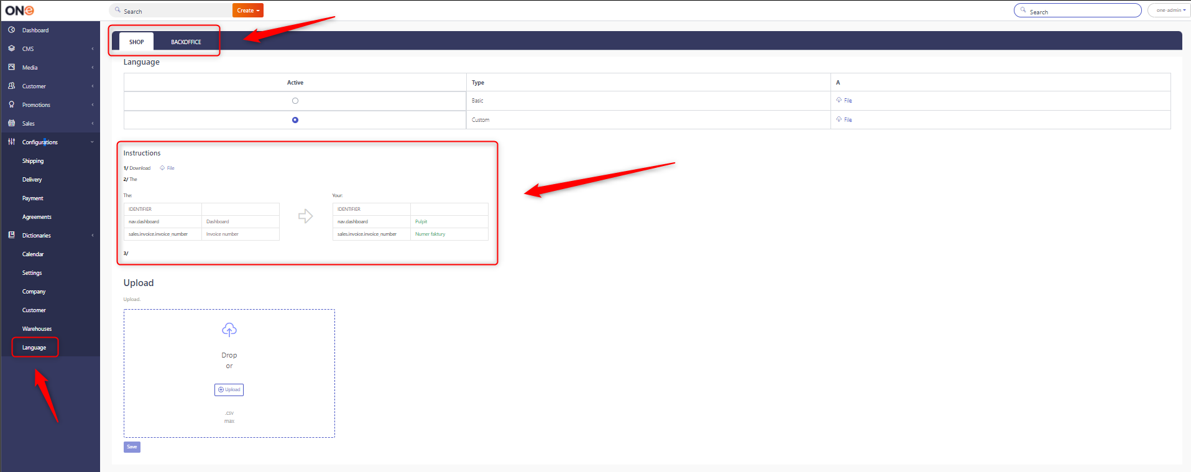1191x472 pixels.
Task: Click download icon in Instructions step 1
Action: 162,168
